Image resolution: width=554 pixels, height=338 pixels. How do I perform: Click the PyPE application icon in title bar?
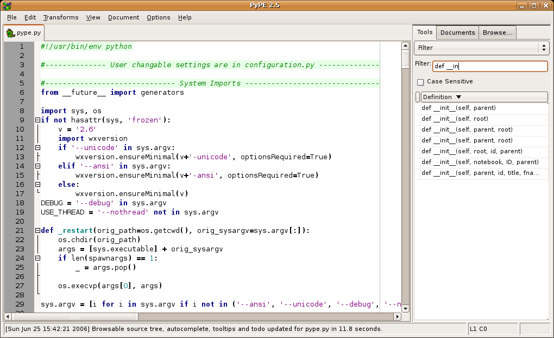click(7, 5)
